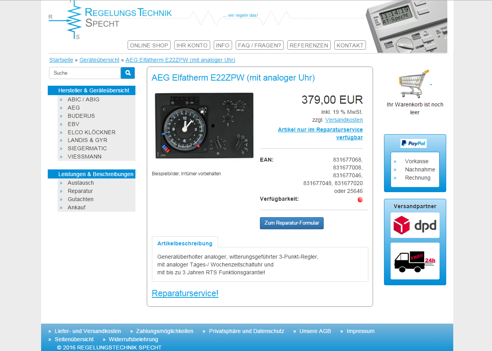Click the thermostat display header image
Screen dimensions: 492x351
[x=406, y=27]
